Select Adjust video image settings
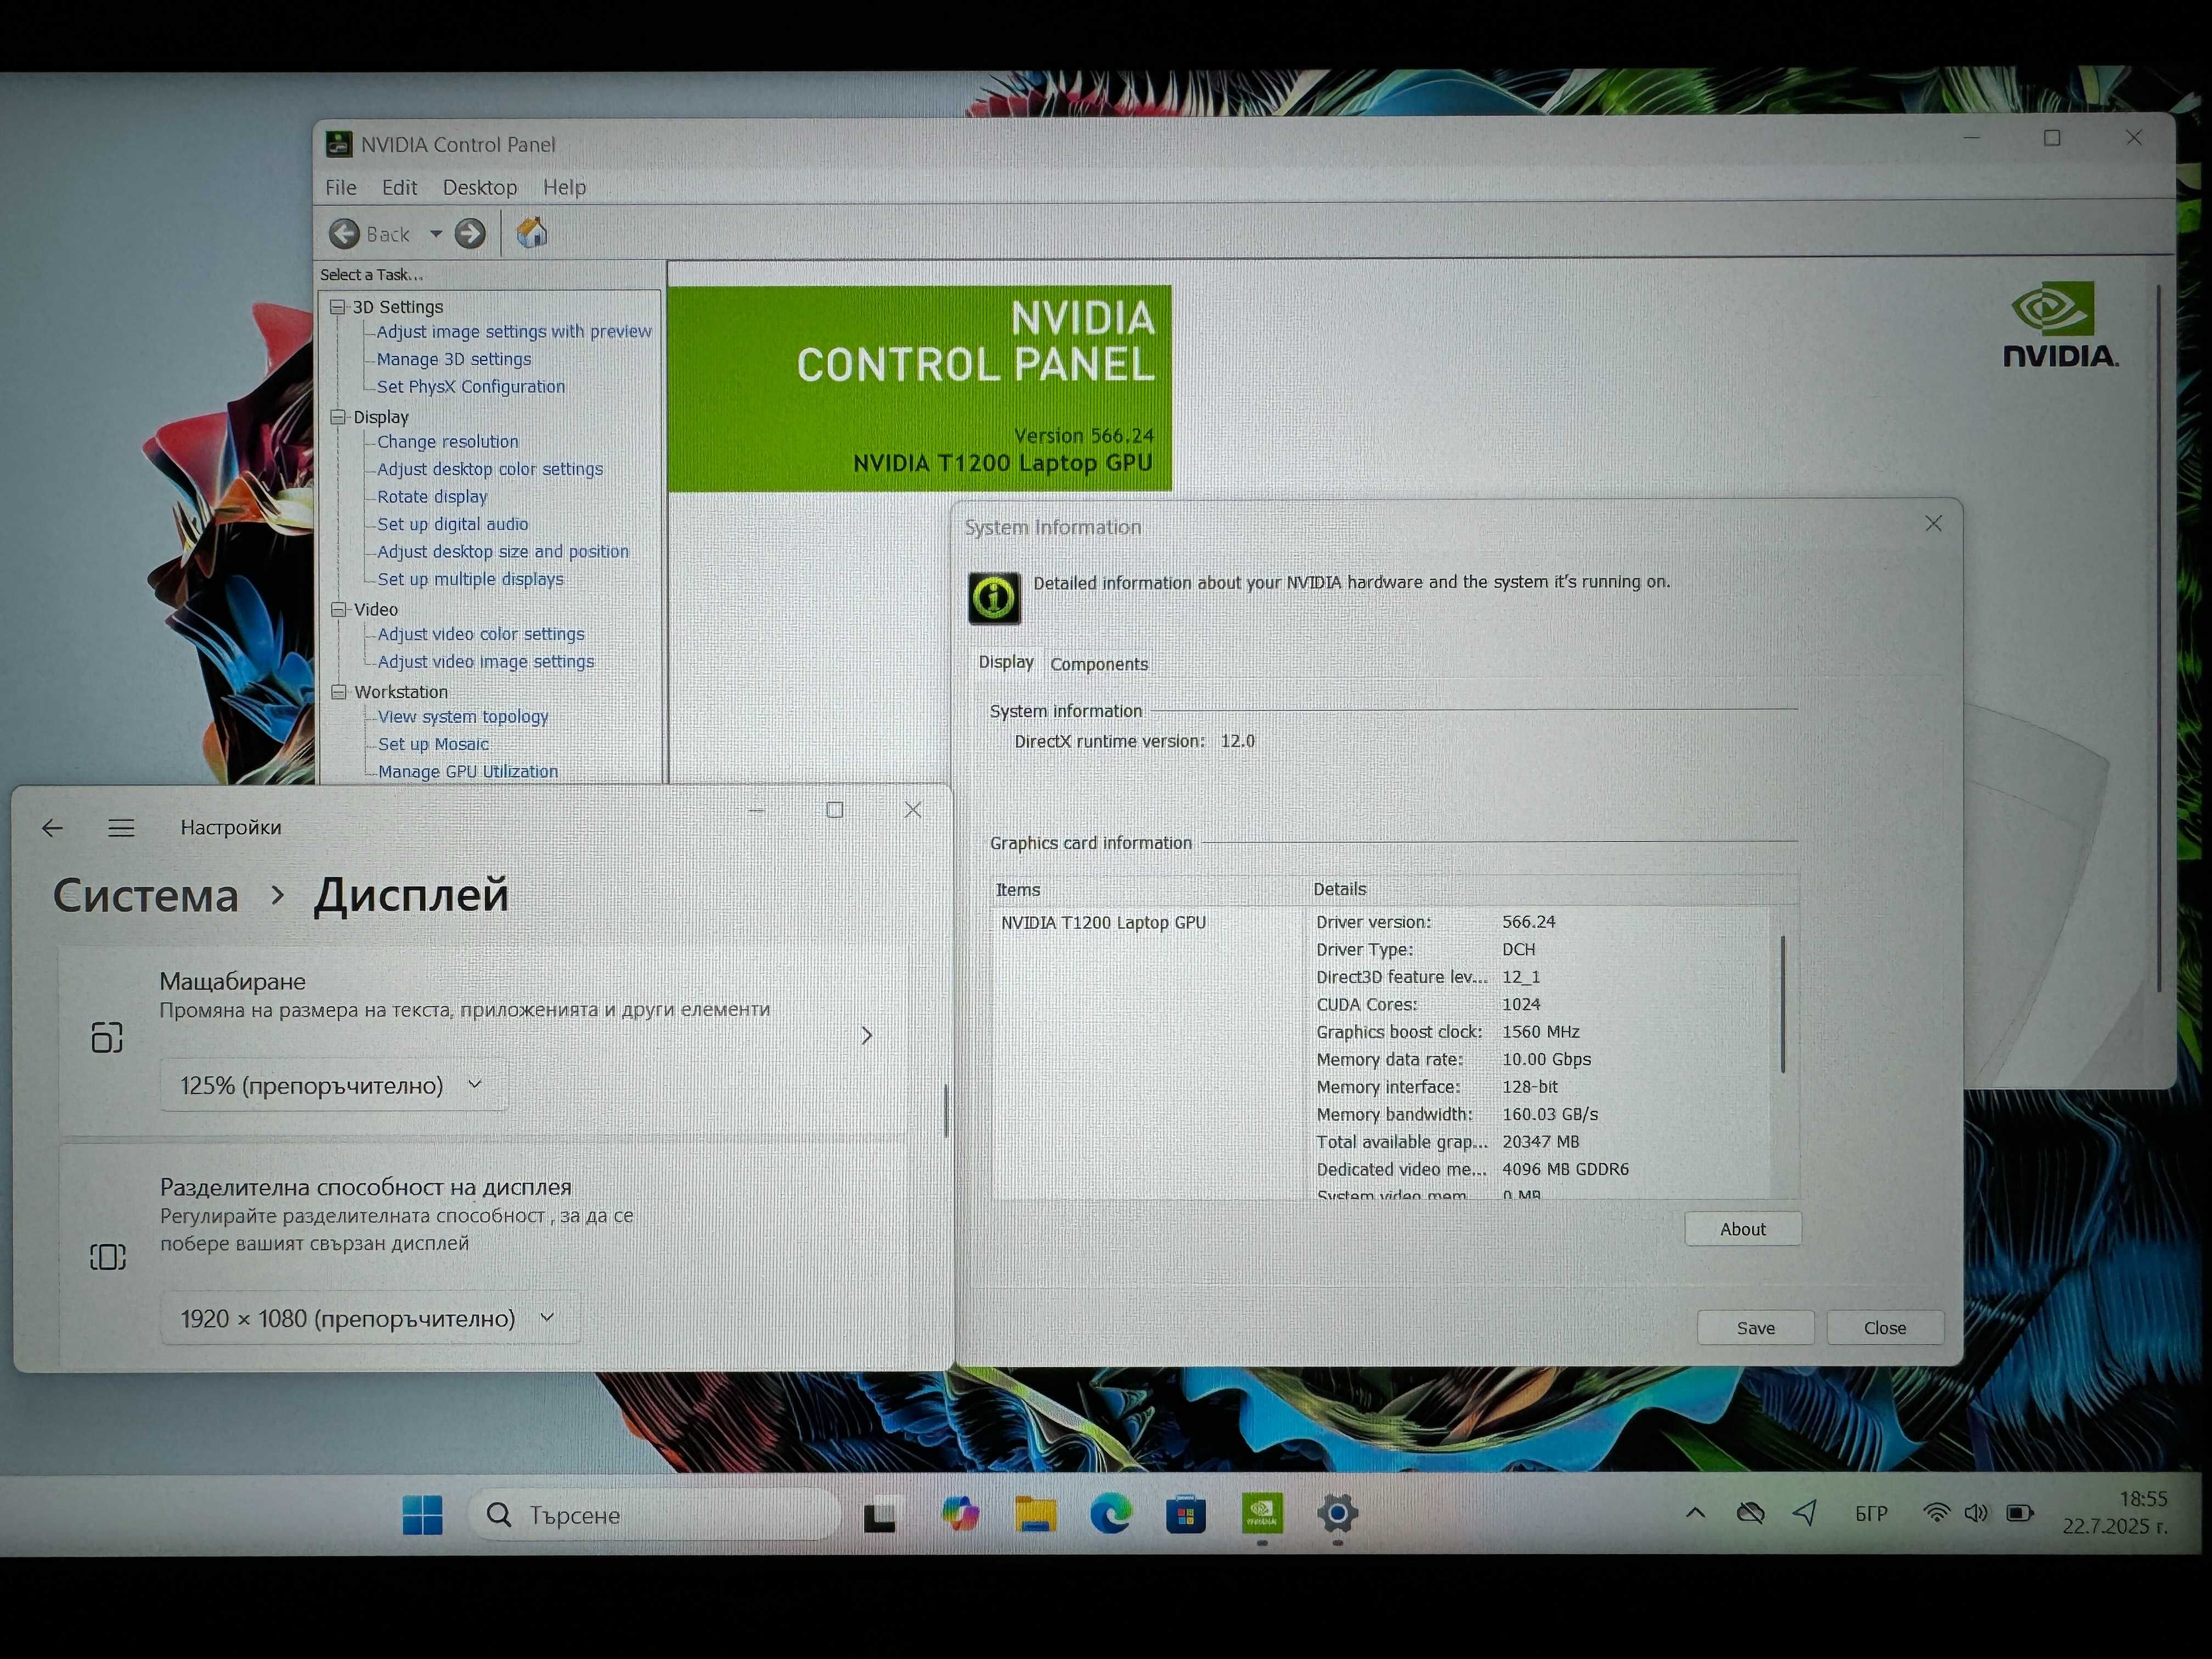This screenshot has height=1659, width=2212. pos(486,661)
